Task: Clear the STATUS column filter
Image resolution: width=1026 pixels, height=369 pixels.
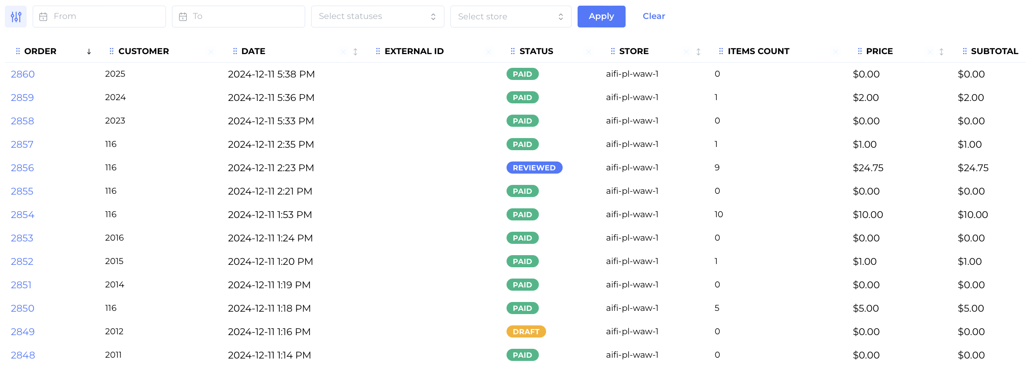Action: tap(589, 52)
